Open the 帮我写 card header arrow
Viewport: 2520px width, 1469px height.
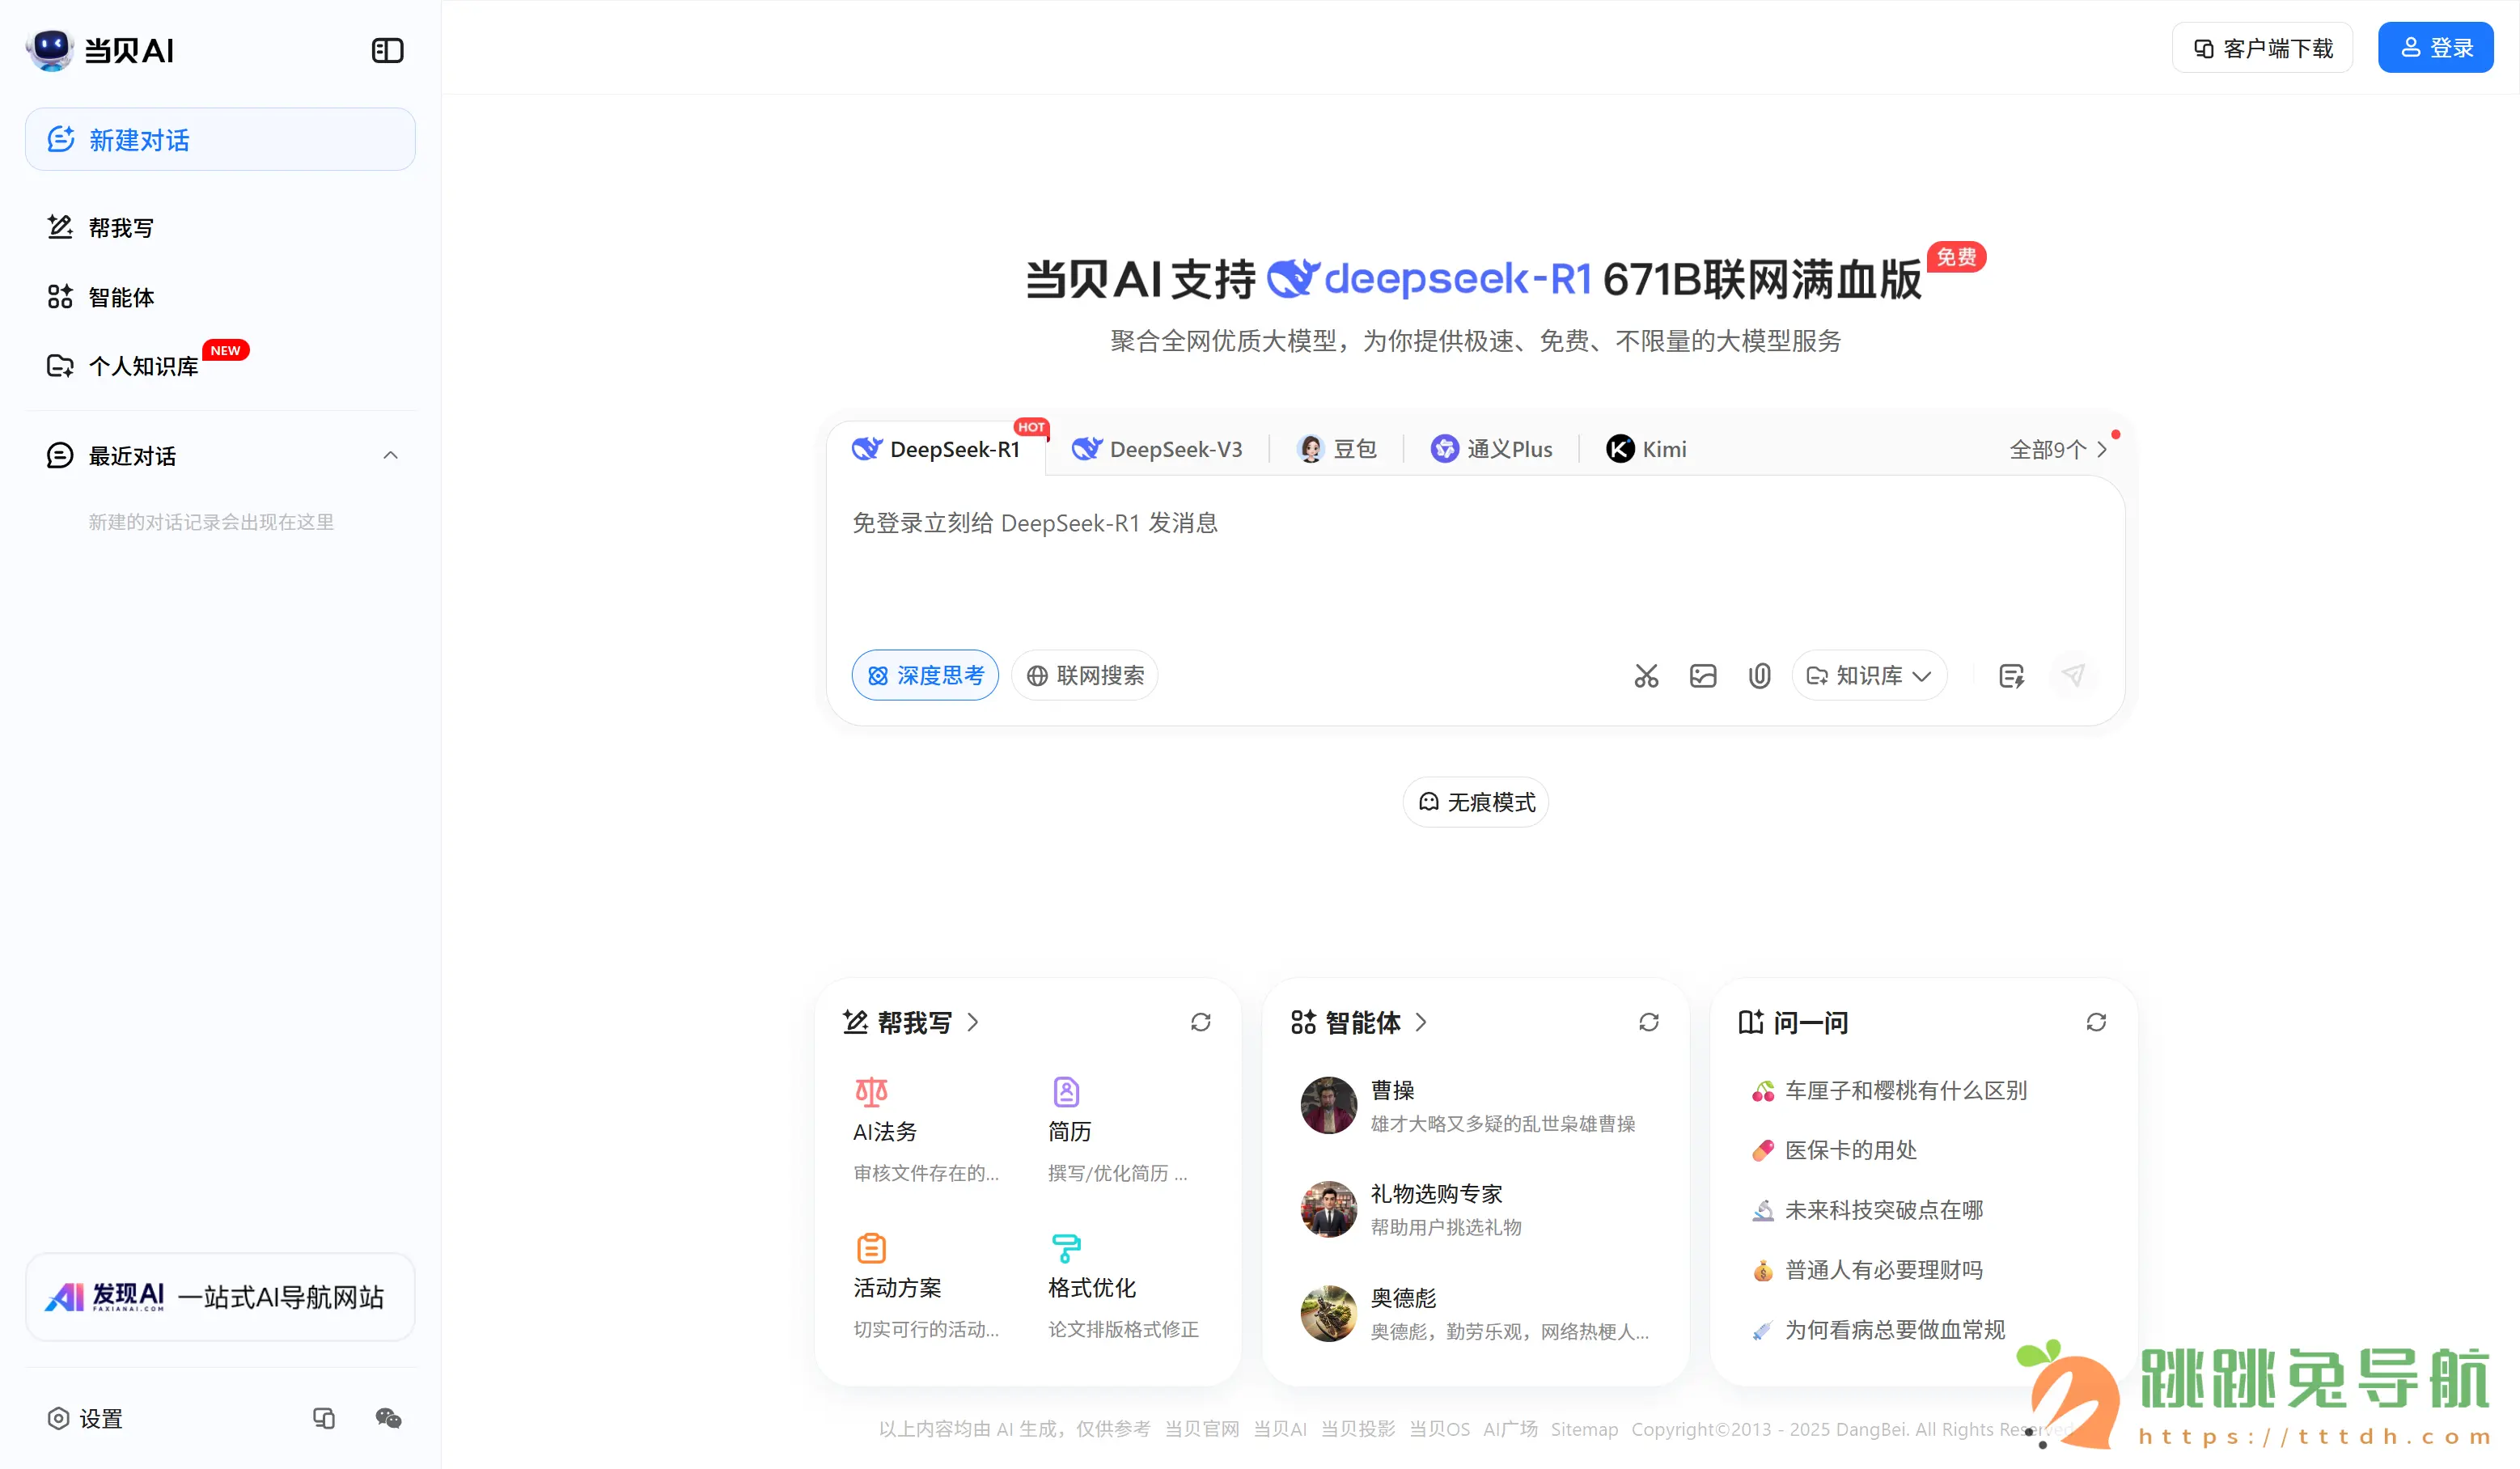(x=973, y=1022)
